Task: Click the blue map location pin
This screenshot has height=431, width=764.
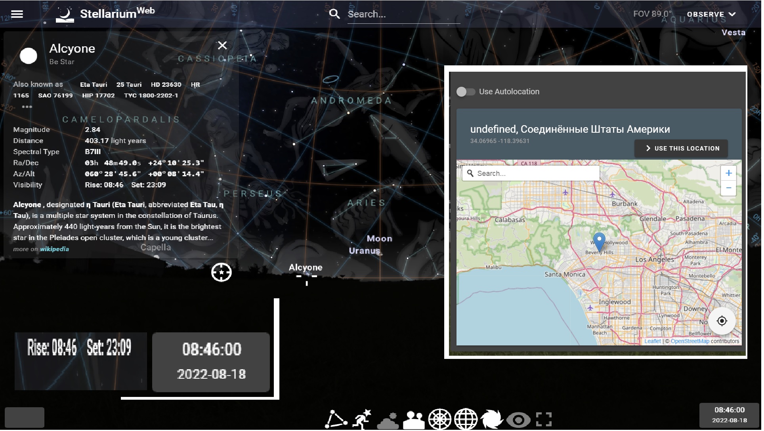Action: [599, 242]
